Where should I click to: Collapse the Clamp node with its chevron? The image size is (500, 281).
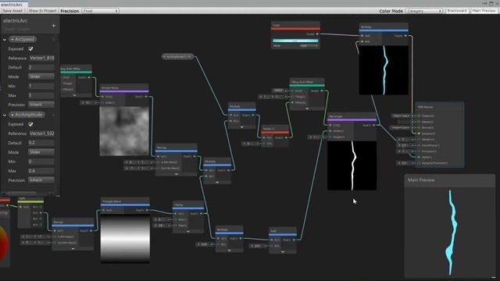pyautogui.click(x=188, y=231)
